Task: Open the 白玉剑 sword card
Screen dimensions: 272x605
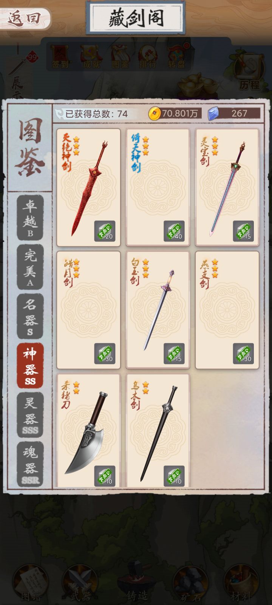Action: pos(158,310)
